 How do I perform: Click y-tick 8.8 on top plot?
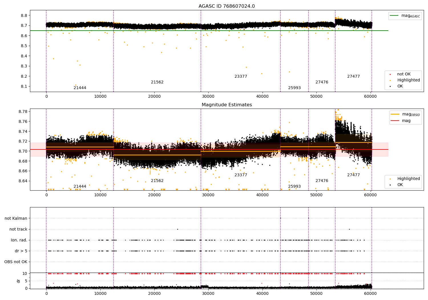[24, 15]
